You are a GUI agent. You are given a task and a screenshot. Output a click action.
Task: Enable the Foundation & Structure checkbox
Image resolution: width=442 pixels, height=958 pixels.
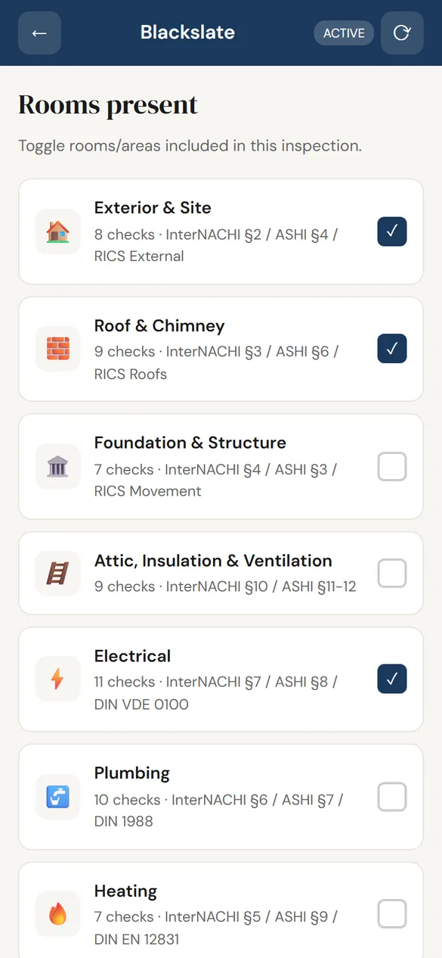pos(392,467)
